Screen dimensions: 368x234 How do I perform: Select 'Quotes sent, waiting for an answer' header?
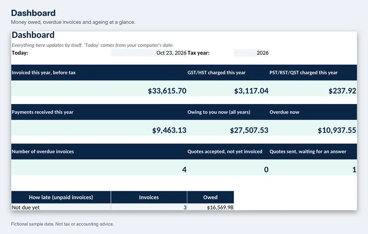[313, 151]
